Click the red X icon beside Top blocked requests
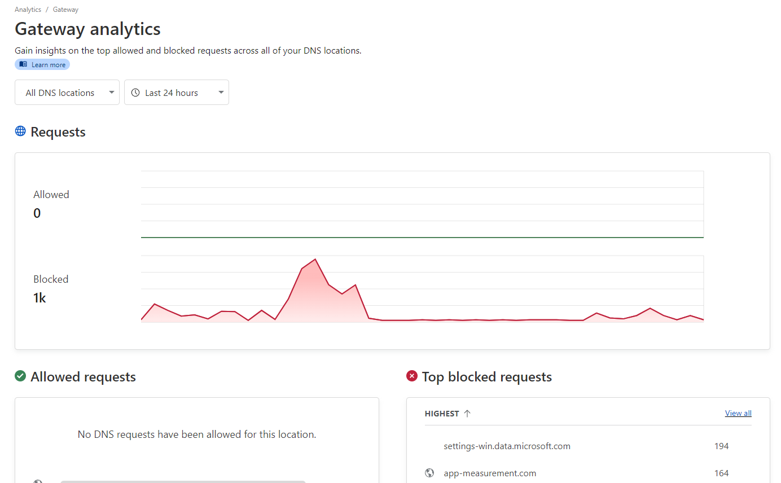Viewport: 781px width, 483px height. click(x=412, y=376)
